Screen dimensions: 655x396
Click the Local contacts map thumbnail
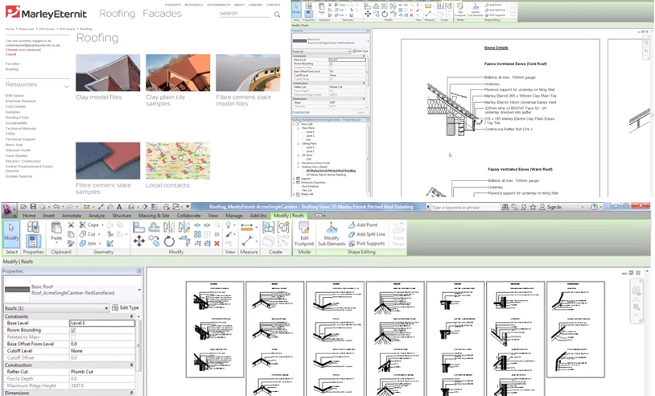(178, 161)
